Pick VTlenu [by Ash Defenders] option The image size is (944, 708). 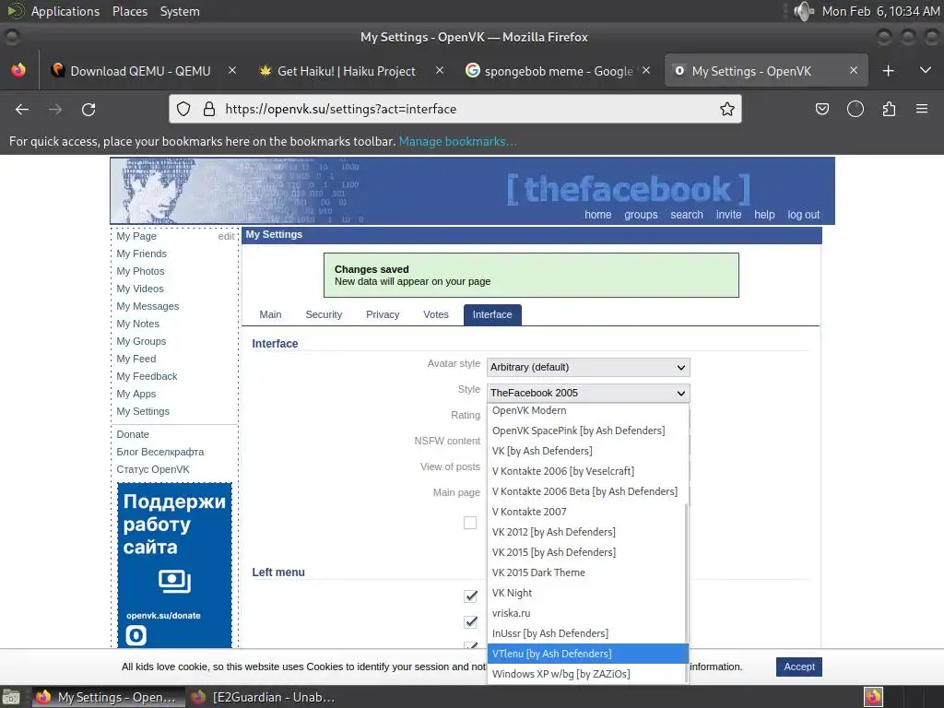pyautogui.click(x=585, y=654)
